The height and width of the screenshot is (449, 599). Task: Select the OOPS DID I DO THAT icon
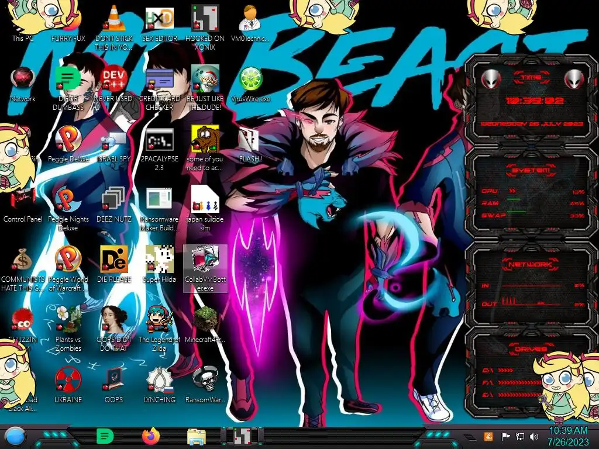pos(114,329)
